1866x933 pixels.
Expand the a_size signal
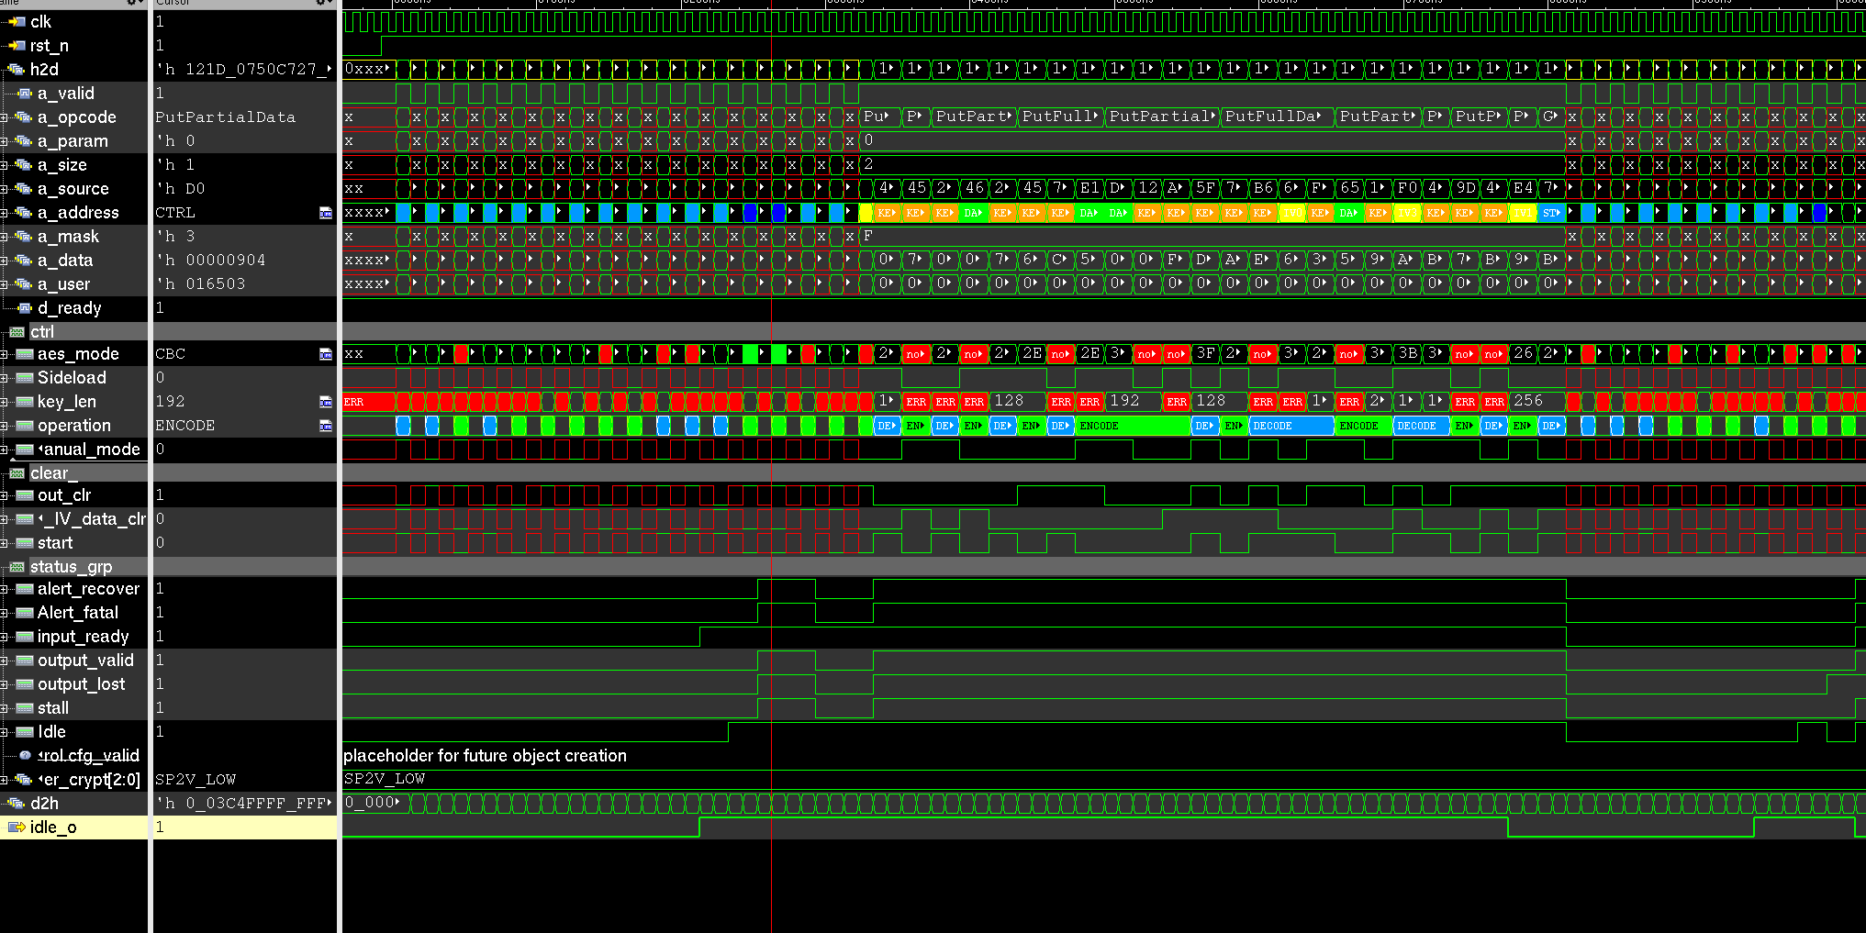point(5,164)
